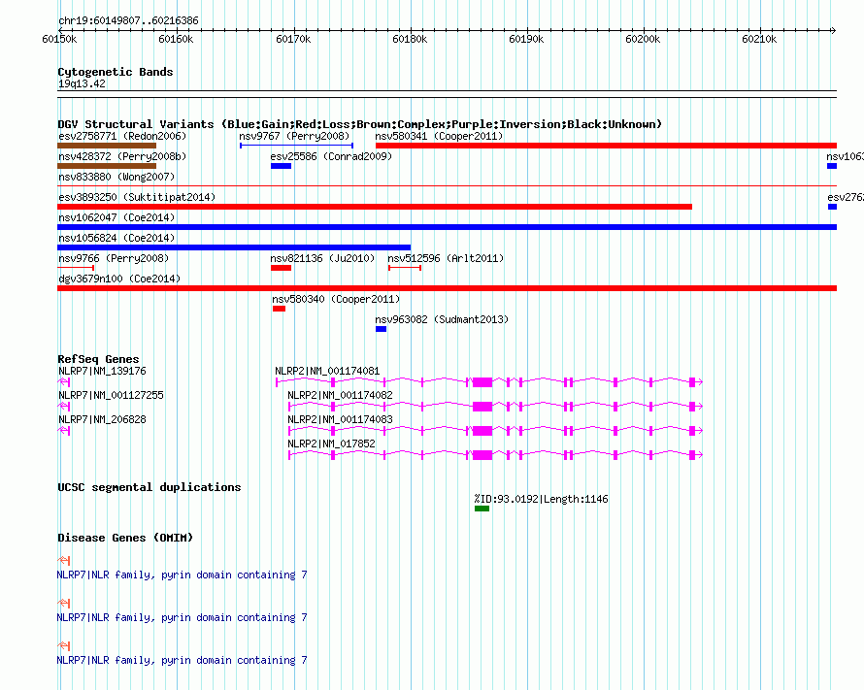This screenshot has height=690, width=864.
Task: Click the third OMIM NLRP7 orange arrow glyph
Action: pyautogui.click(x=64, y=645)
